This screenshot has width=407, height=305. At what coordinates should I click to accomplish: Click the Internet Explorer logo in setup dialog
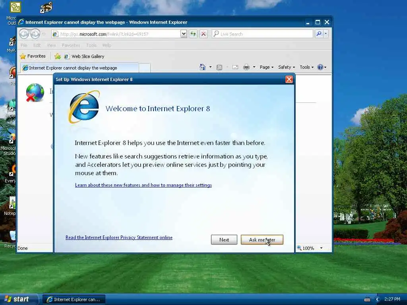click(84, 107)
